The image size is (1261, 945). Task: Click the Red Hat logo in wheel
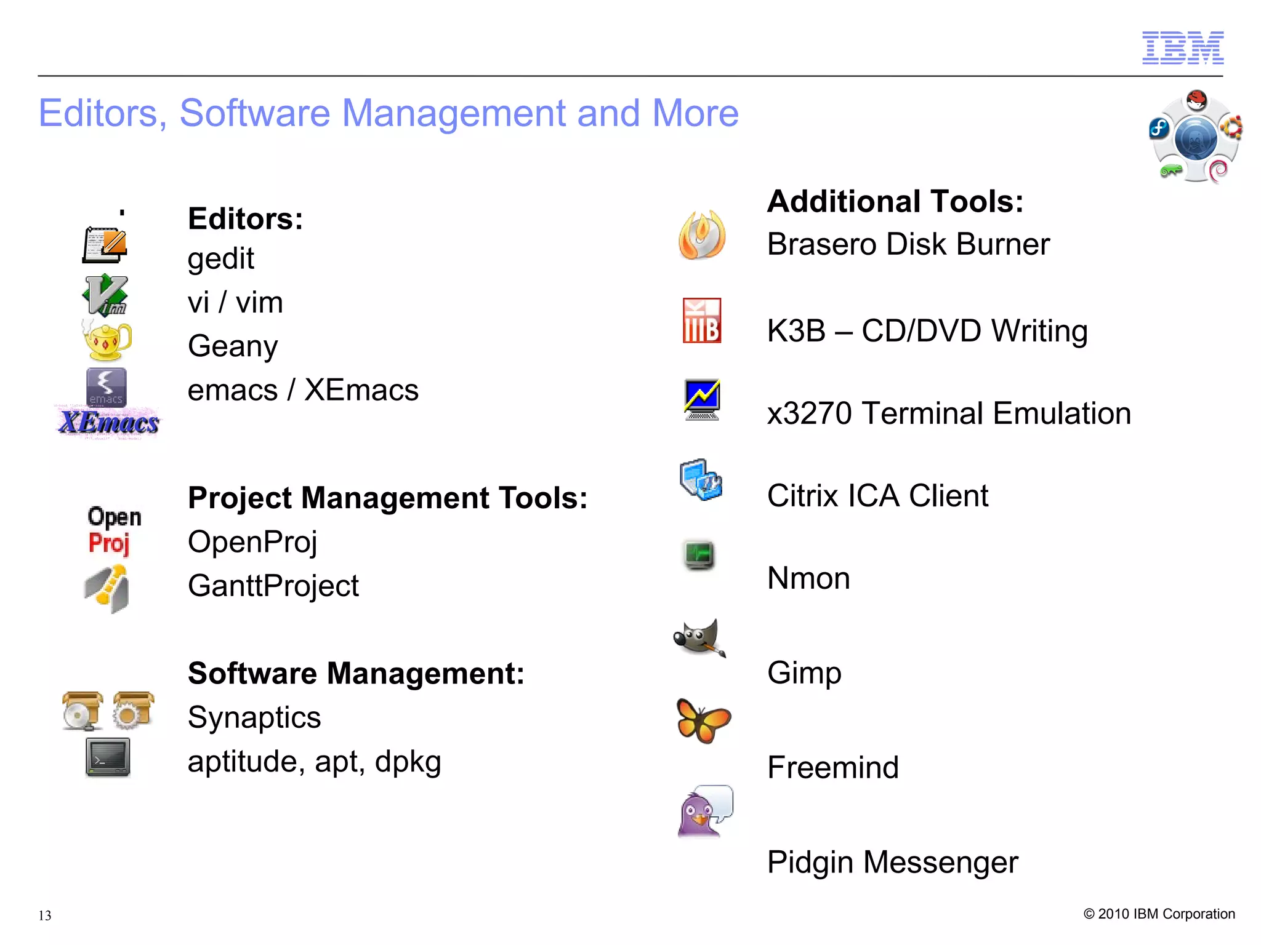tap(1196, 100)
